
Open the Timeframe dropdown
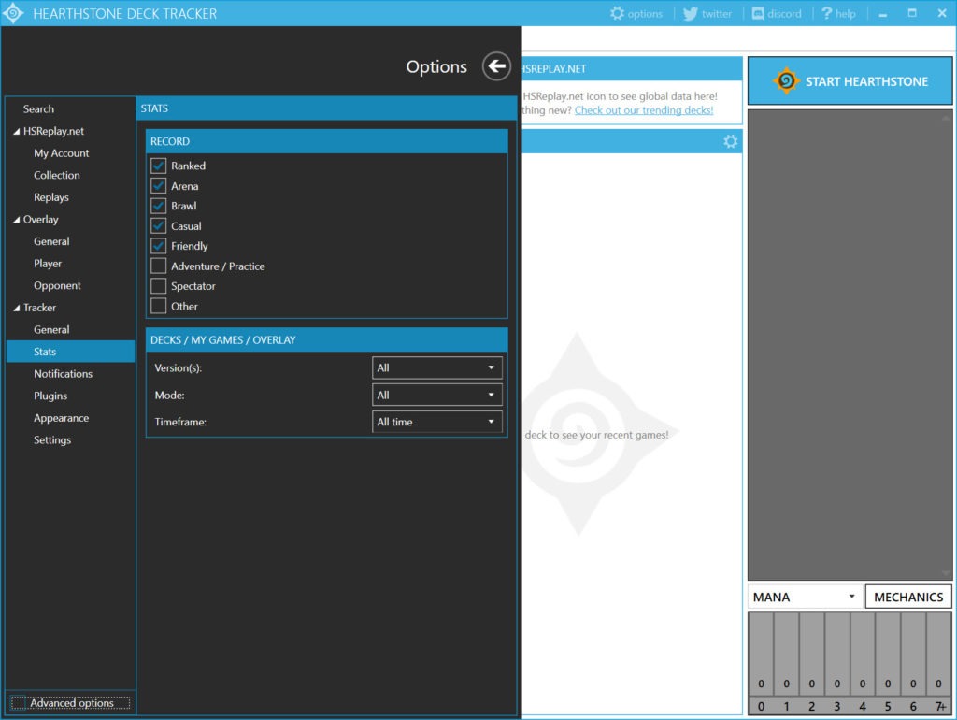pos(437,422)
